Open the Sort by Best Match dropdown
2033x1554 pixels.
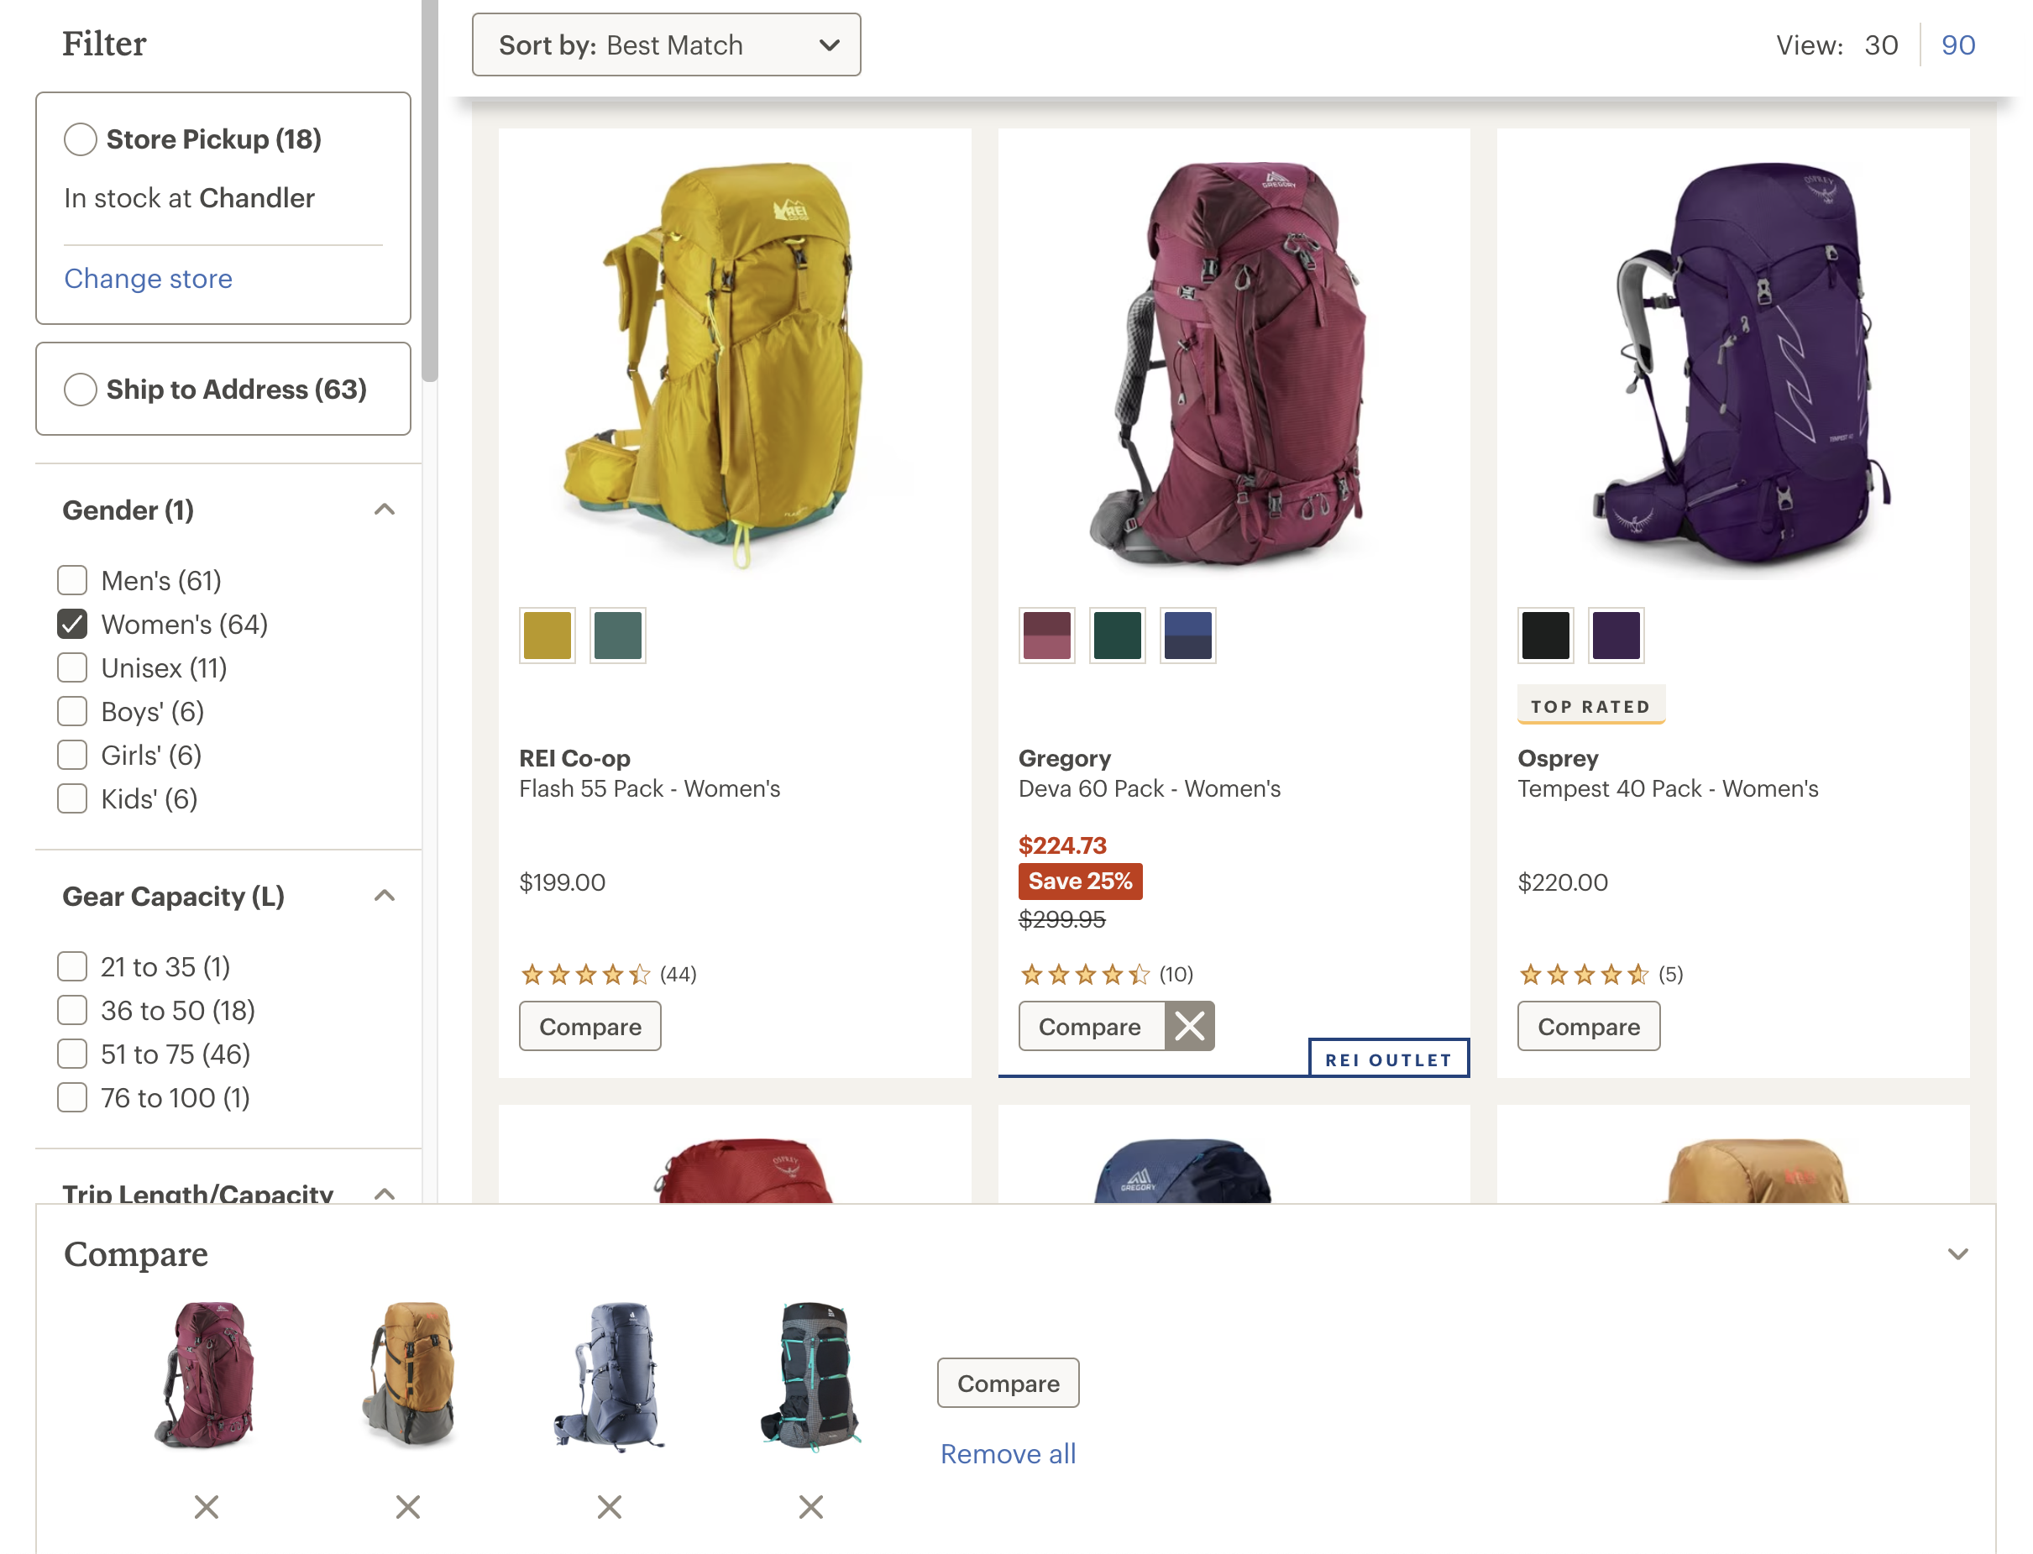[x=665, y=44]
